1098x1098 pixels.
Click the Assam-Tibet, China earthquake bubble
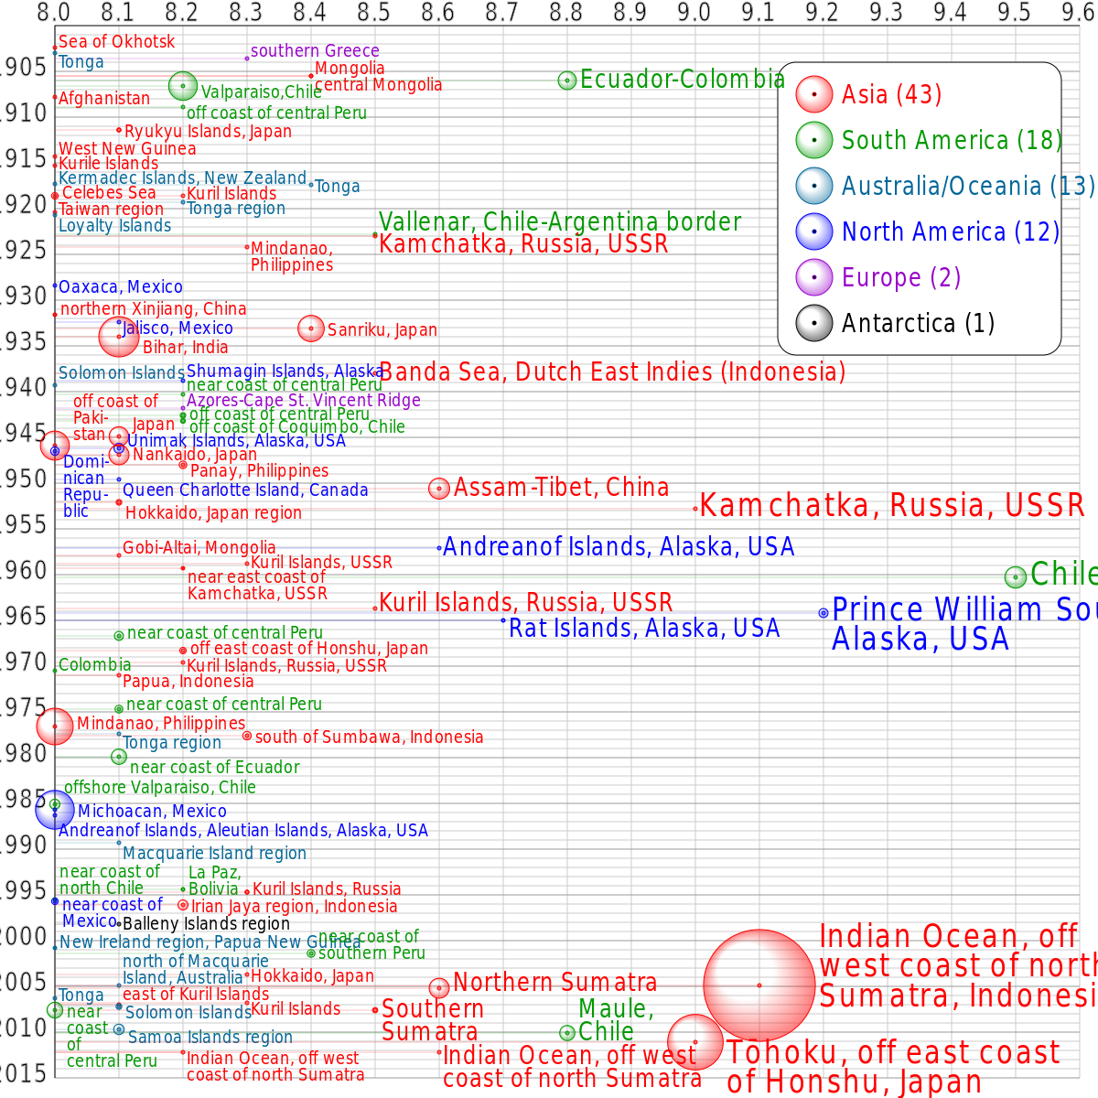(x=440, y=488)
